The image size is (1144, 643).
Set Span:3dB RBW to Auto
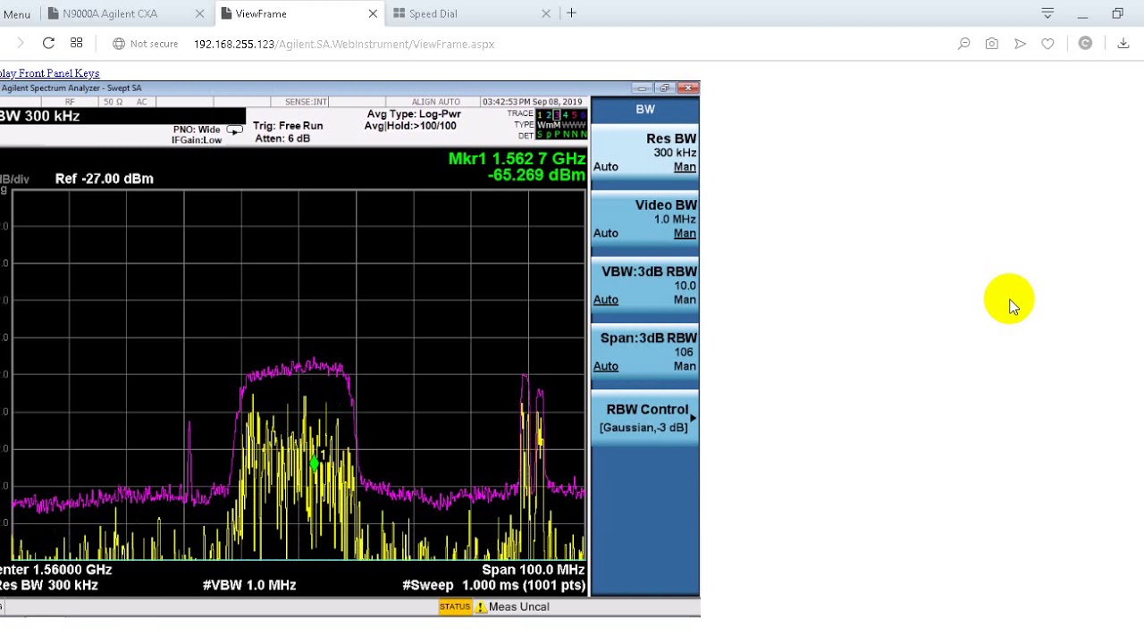[x=605, y=366]
